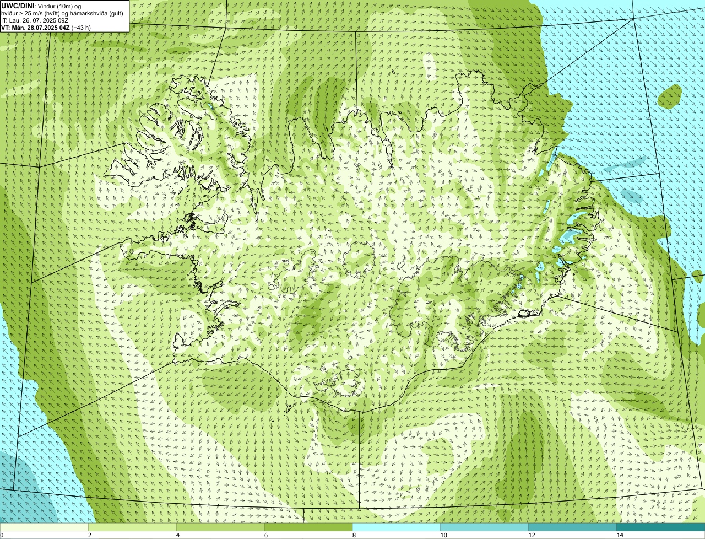This screenshot has height=539, width=705.
Task: Click the 2–4 m/s light green legend swatch
Action: [x=132, y=527]
